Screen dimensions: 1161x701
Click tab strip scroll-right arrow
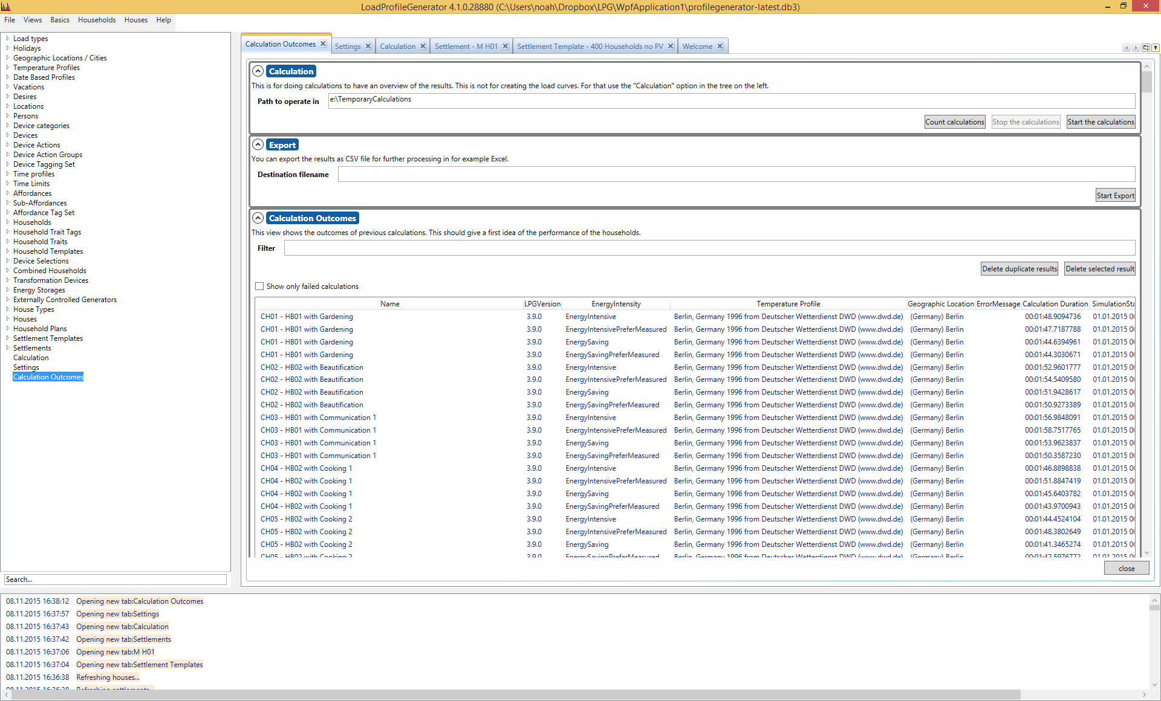[x=1136, y=48]
